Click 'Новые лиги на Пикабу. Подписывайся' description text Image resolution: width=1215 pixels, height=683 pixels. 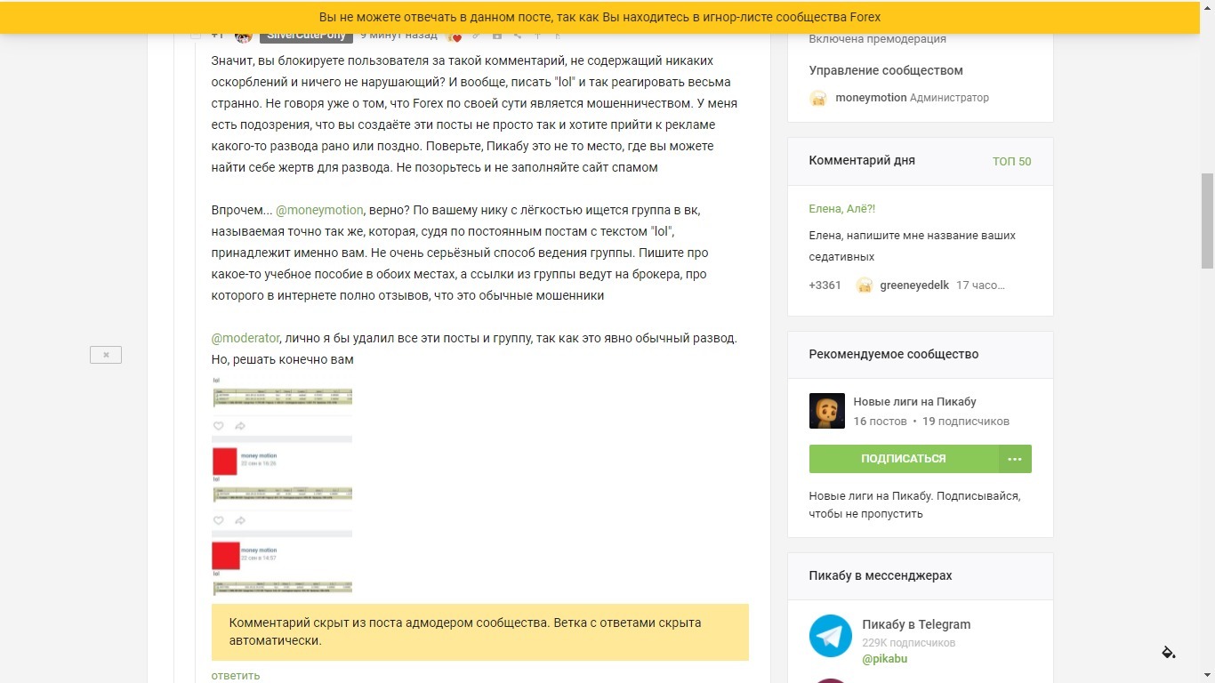pos(914,504)
